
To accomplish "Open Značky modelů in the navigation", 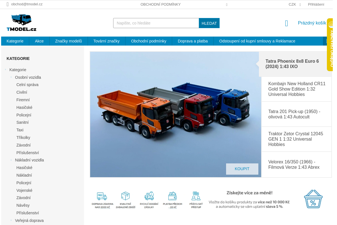I will (x=69, y=41).
